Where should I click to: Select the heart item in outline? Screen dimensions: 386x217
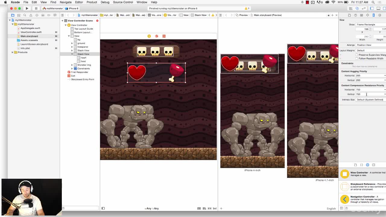83,58
